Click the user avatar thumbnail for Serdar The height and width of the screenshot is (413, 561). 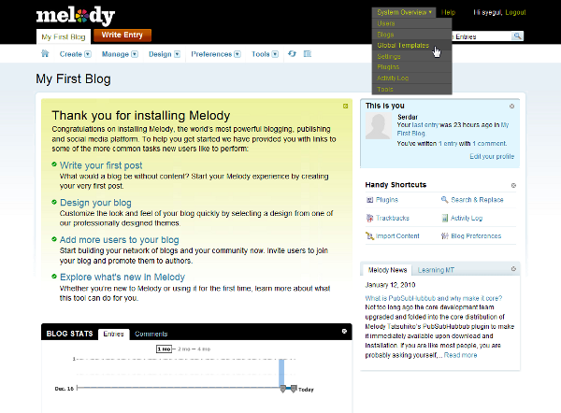[378, 126]
